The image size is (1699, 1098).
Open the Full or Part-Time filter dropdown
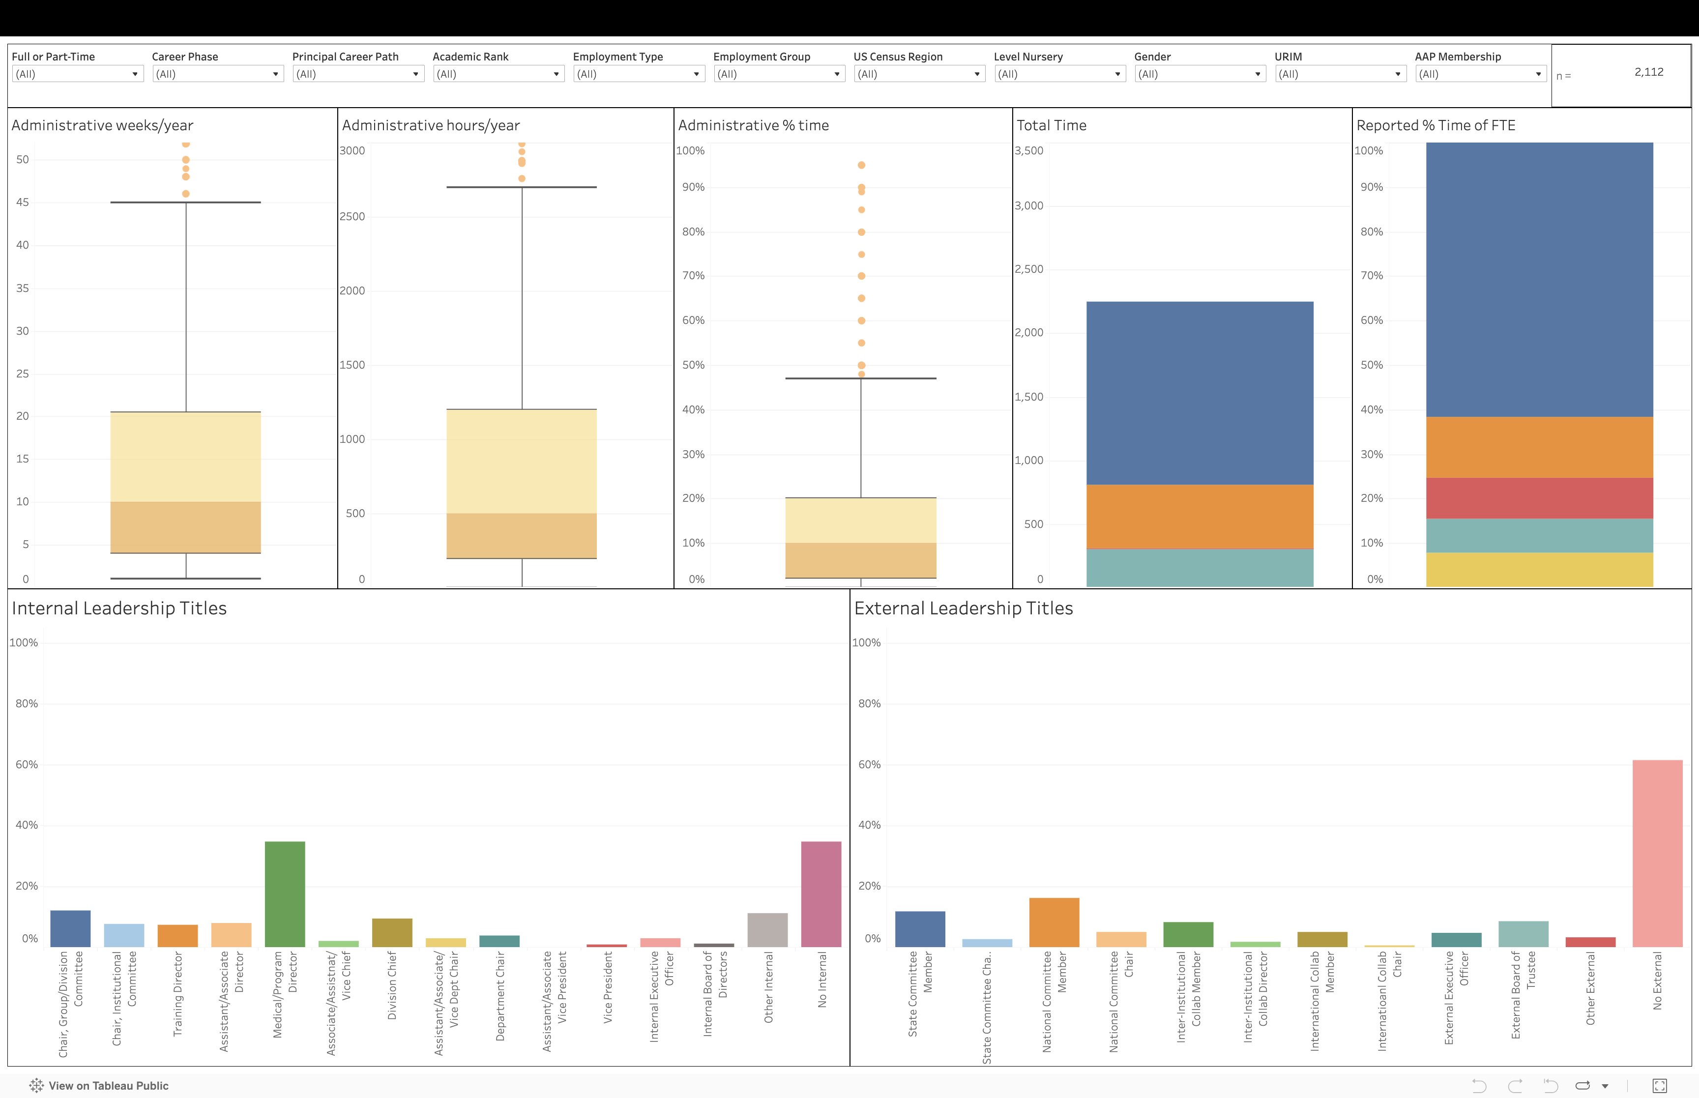78,74
